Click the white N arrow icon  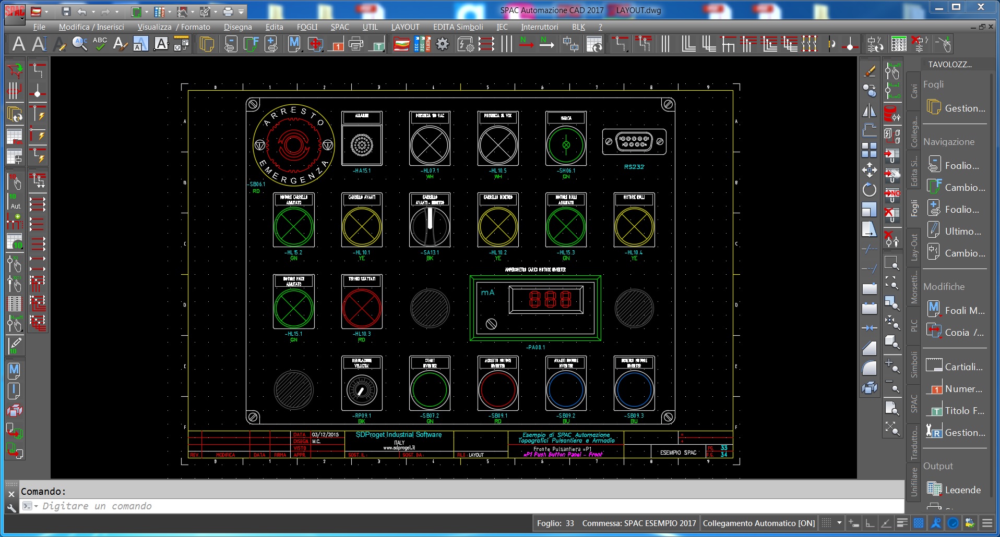click(546, 44)
